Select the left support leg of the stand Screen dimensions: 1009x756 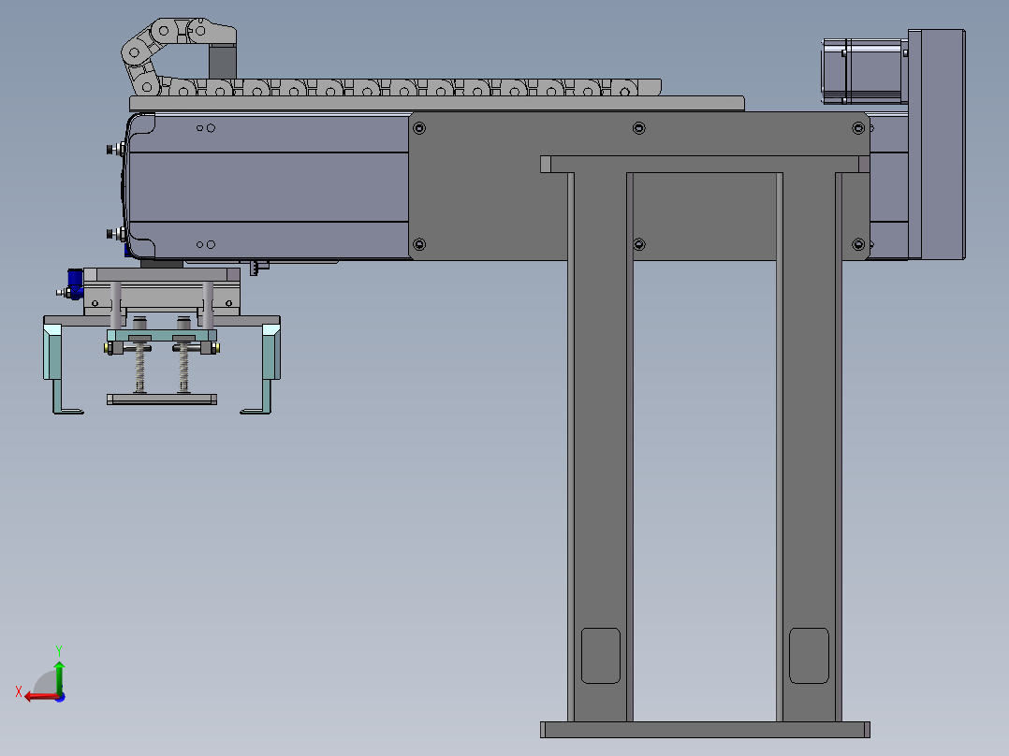point(600,447)
